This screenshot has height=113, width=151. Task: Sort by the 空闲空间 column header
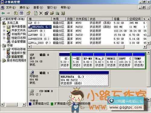click(x=135, y=19)
